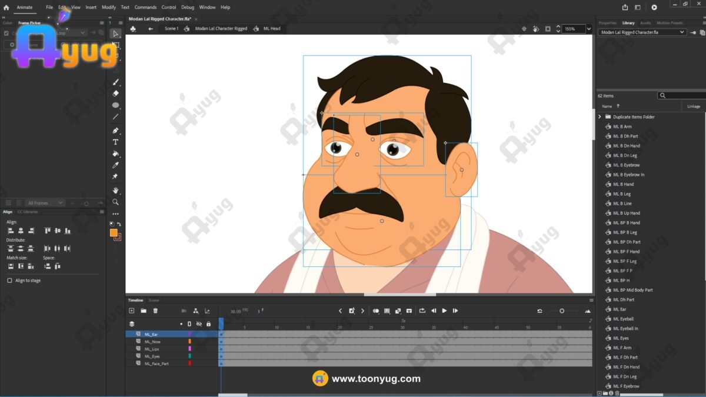Click ML_Eyes layer teal color chip
The width and height of the screenshot is (706, 397).
pyautogui.click(x=189, y=356)
